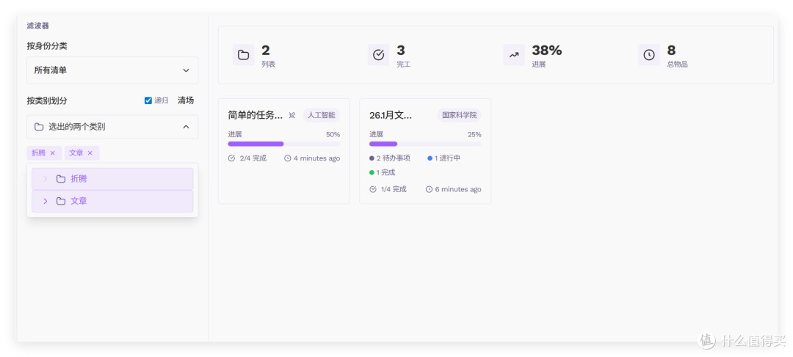Screen dimensions: 793x357
Task: Click the 文章 filter chip label
Action: [76, 153]
